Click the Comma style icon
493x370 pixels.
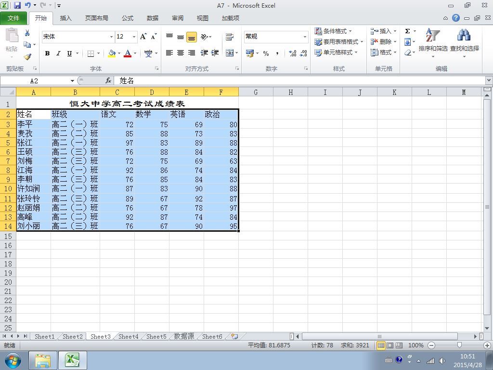(277, 53)
